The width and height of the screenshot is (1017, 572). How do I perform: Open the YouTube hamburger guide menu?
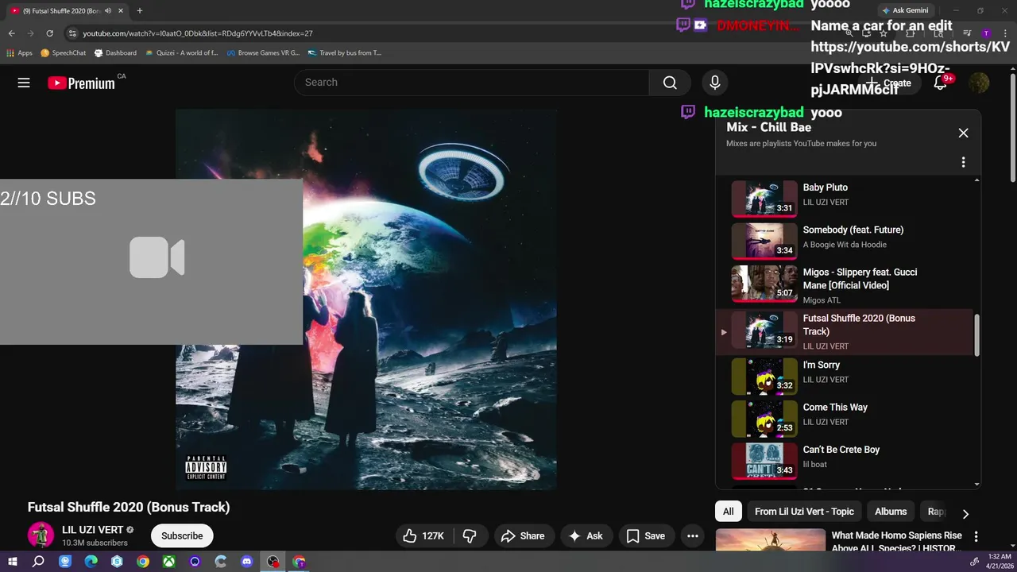click(x=24, y=83)
